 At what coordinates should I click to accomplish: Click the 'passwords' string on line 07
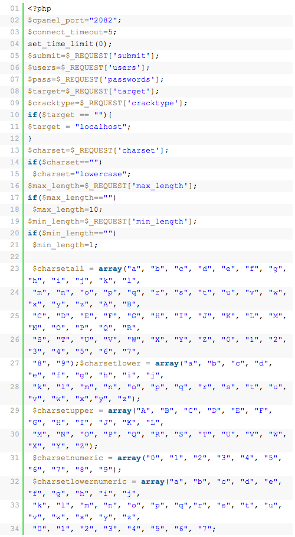point(129,79)
